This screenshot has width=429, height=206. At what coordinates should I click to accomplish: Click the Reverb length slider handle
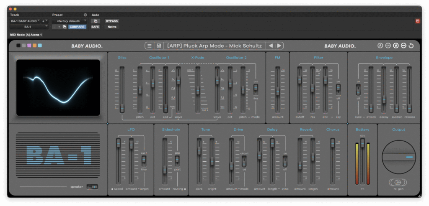coord(313,157)
